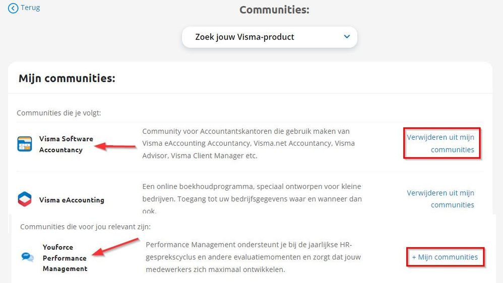
Task: Click the 'Communities die je volgt:' label
Action: (59, 113)
